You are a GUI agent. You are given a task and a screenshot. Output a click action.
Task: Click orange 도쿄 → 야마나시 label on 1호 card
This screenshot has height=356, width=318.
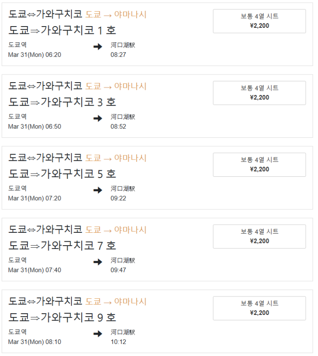(x=116, y=15)
